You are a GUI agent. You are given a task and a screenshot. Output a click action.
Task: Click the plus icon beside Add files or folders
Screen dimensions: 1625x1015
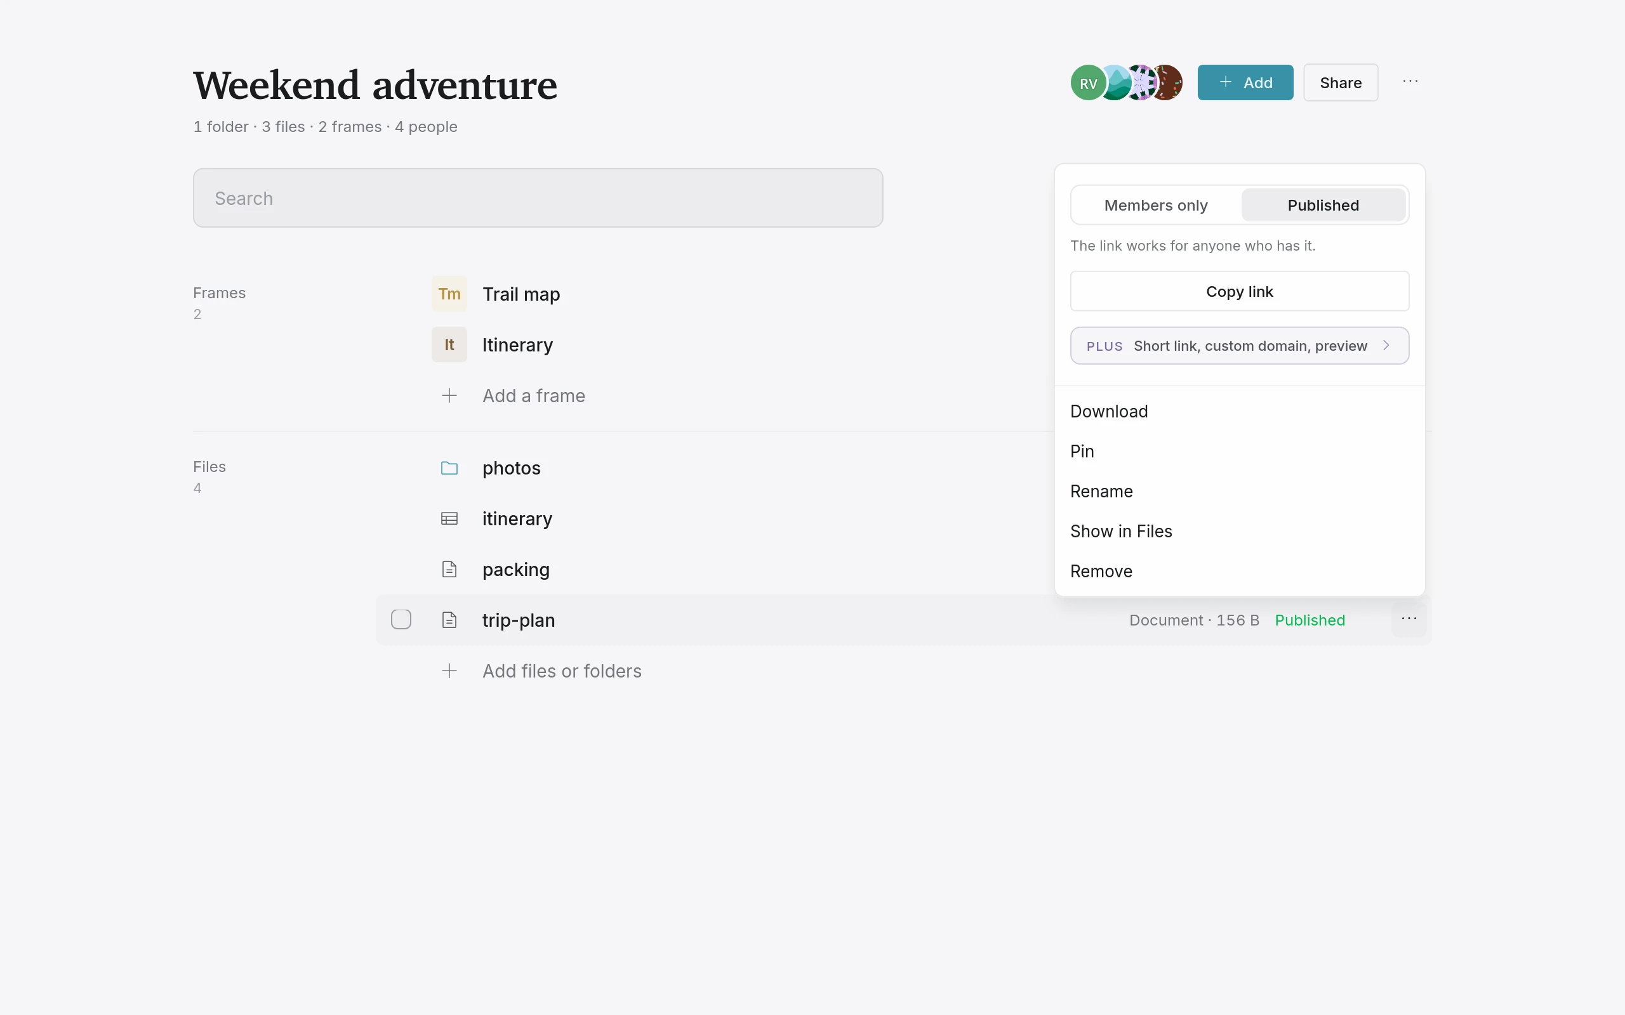point(449,671)
